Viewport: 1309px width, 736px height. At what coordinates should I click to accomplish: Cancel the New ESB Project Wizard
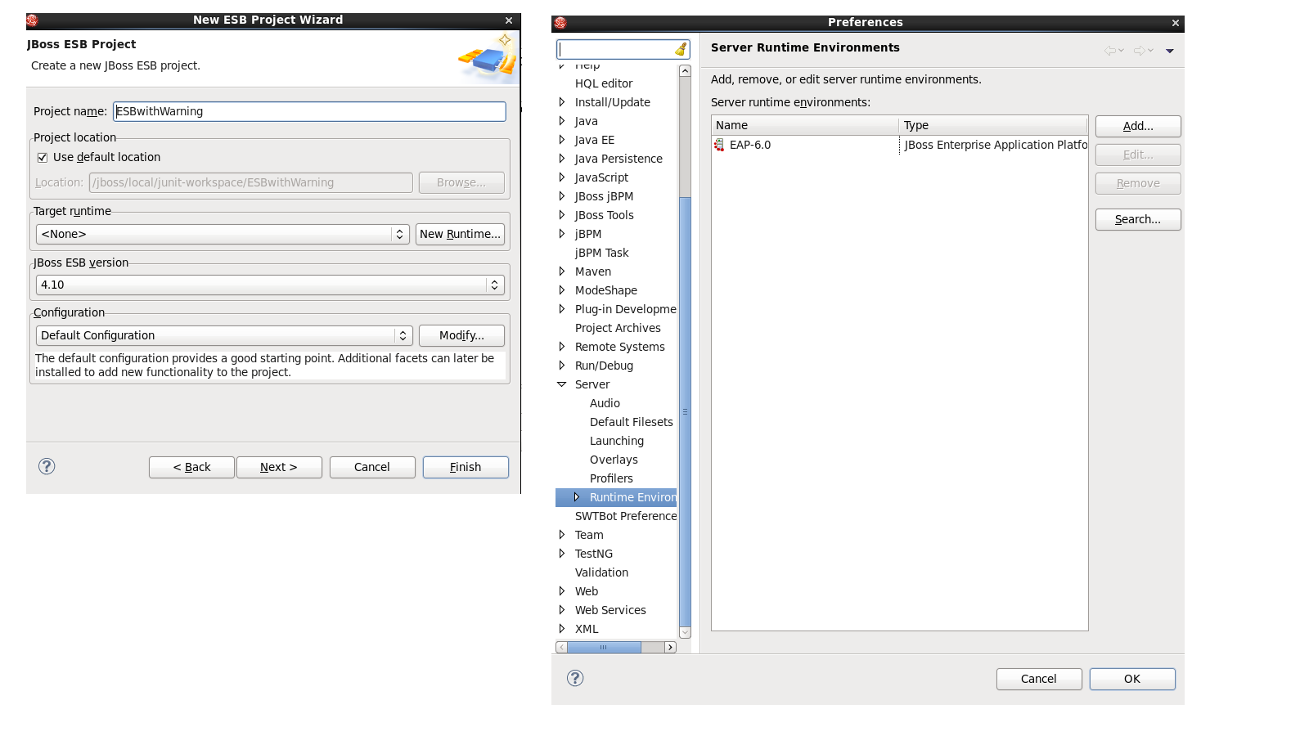(x=372, y=467)
